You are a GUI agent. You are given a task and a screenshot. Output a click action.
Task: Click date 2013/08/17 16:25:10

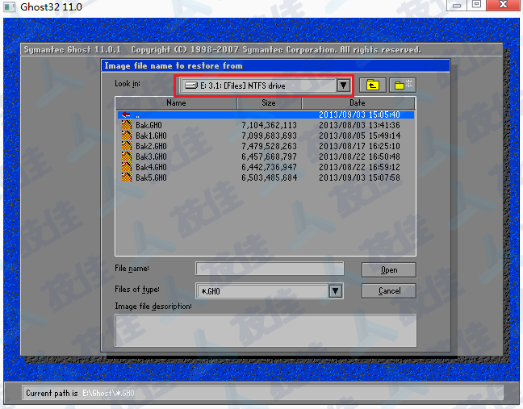pos(359,146)
